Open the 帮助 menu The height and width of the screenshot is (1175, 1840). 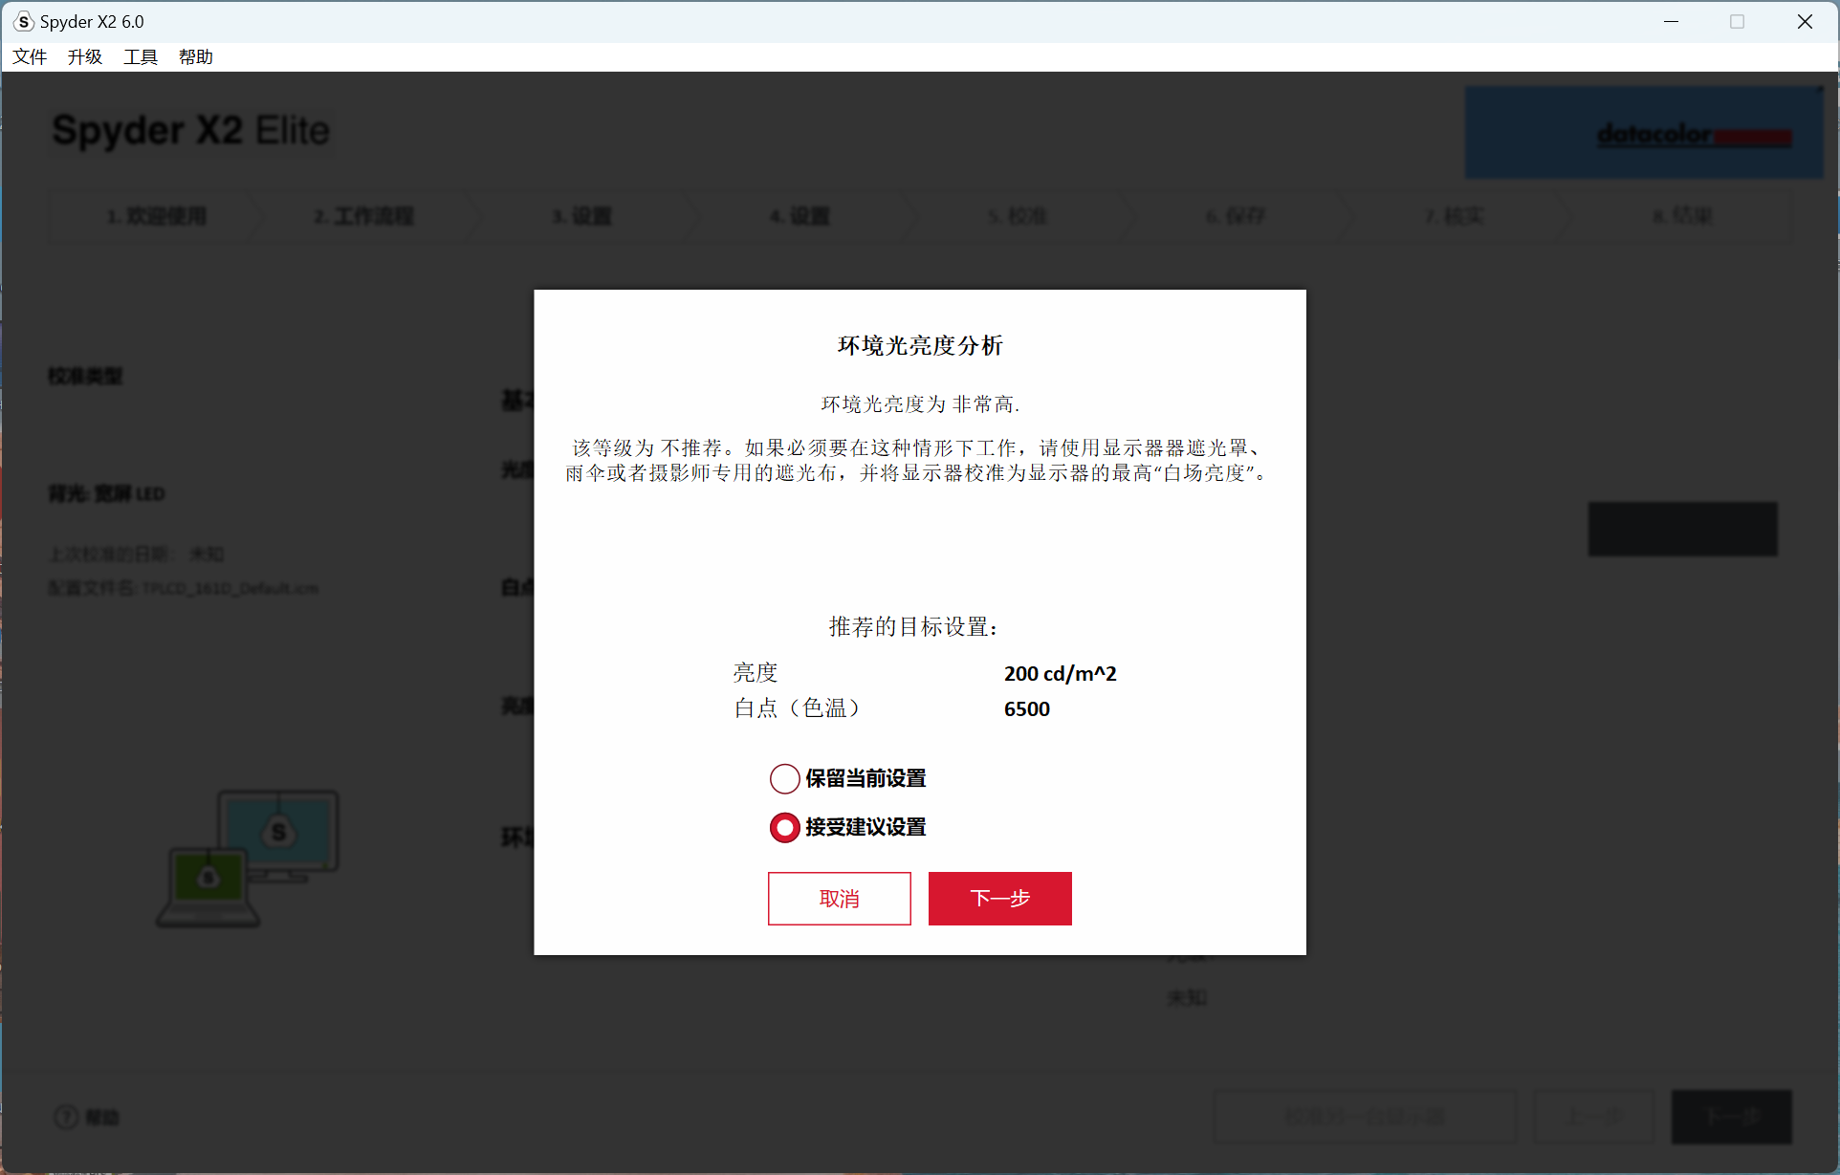196,56
